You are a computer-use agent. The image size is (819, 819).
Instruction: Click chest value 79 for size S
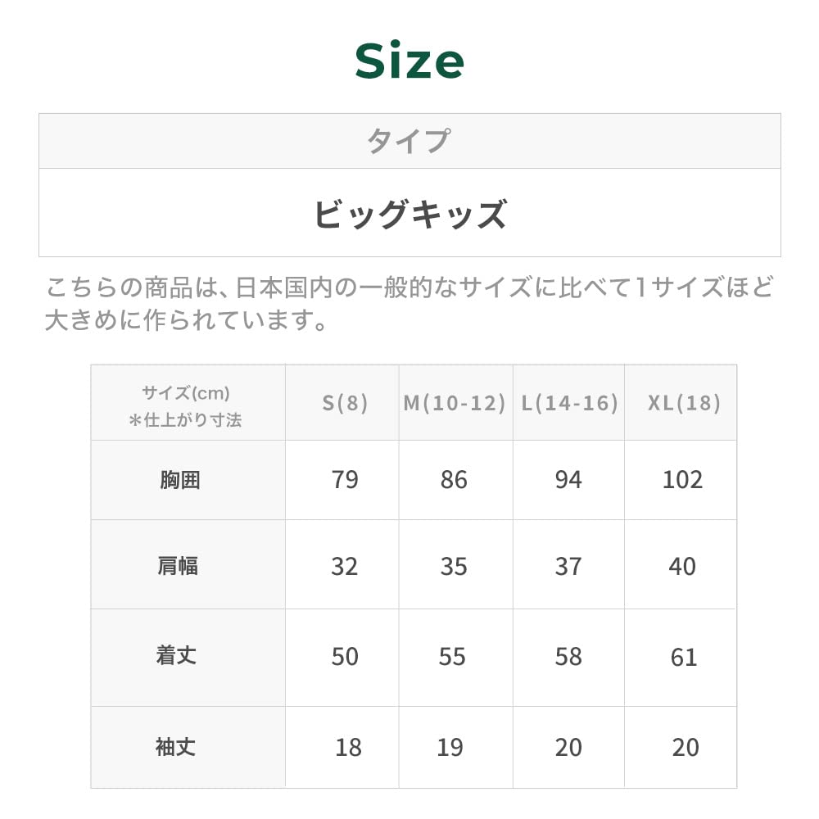[x=345, y=480]
